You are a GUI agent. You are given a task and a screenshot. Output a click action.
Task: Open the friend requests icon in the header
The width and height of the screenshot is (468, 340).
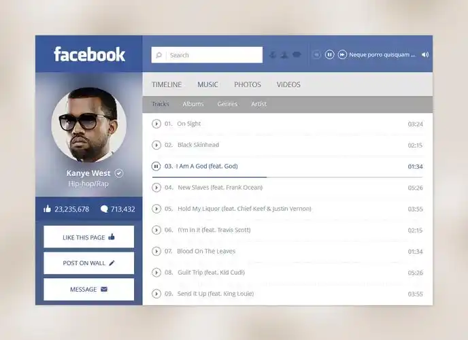point(284,55)
